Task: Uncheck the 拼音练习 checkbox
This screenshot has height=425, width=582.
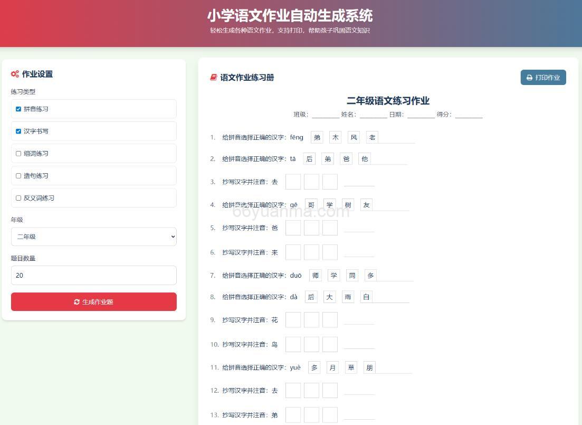Action: tap(17, 109)
